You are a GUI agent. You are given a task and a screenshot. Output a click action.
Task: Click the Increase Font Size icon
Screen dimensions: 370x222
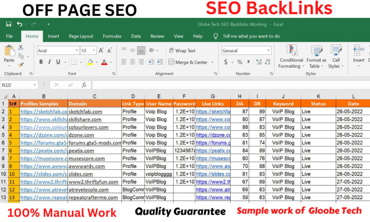[101, 50]
